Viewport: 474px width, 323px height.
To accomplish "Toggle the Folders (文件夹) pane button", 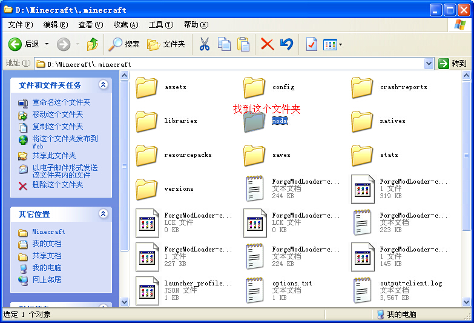I will [166, 44].
